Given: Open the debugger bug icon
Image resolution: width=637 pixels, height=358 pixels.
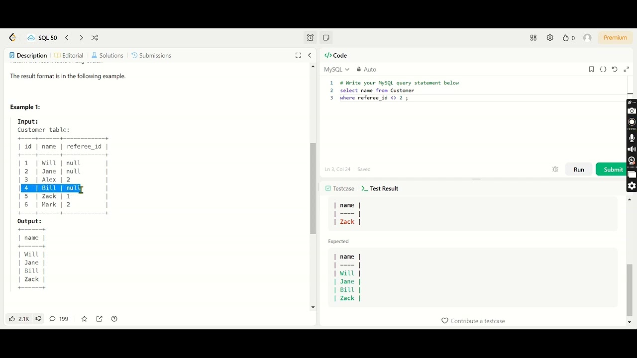Looking at the screenshot, I should click(555, 170).
